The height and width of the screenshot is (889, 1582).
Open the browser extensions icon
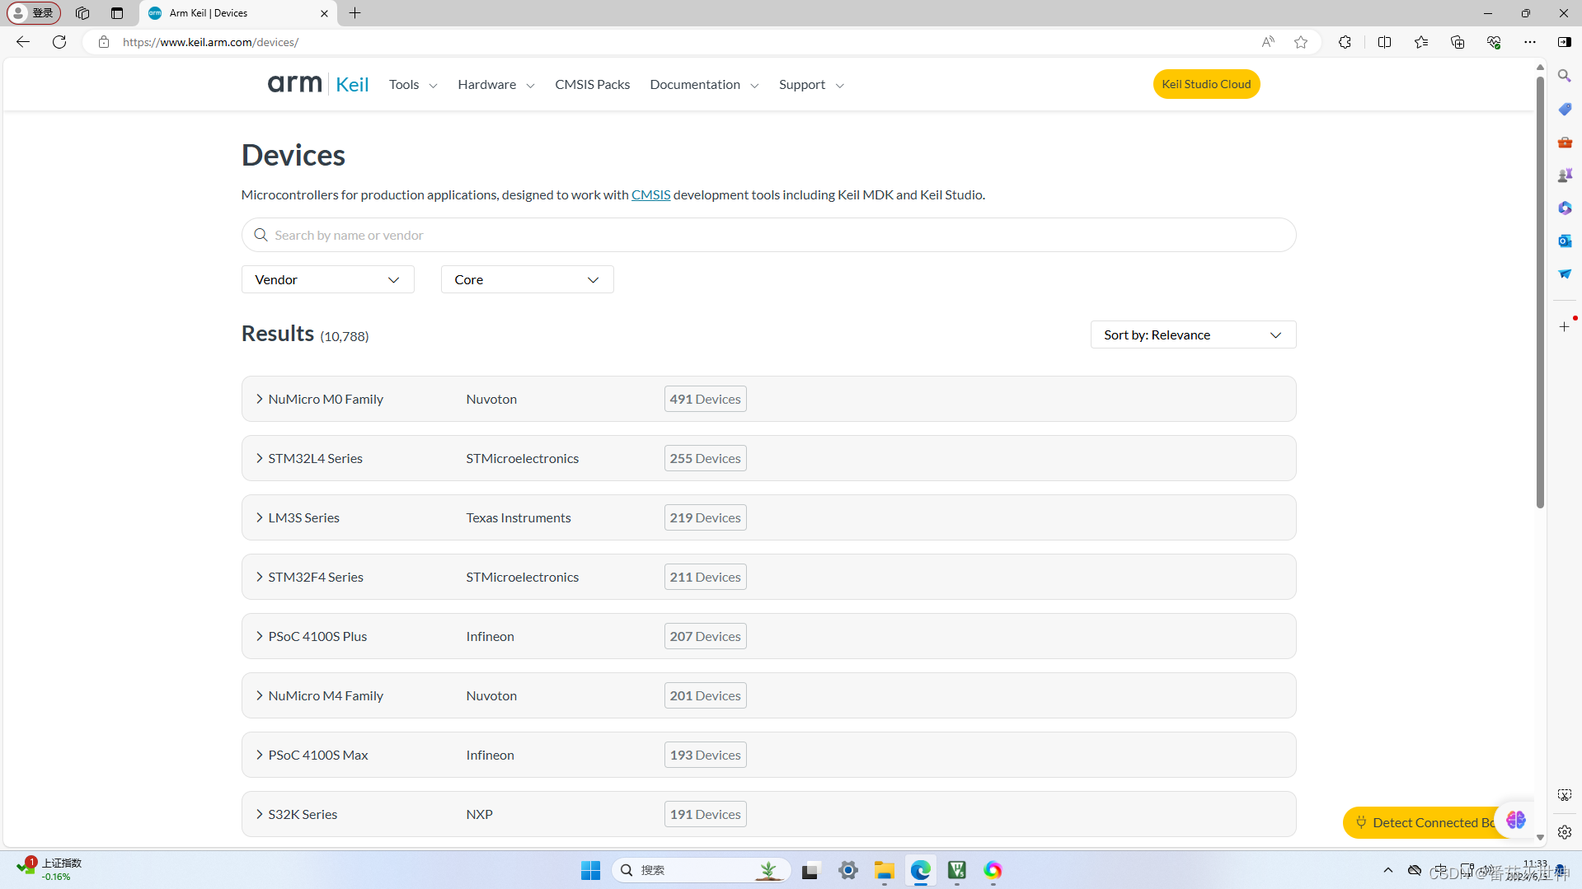coord(1345,42)
